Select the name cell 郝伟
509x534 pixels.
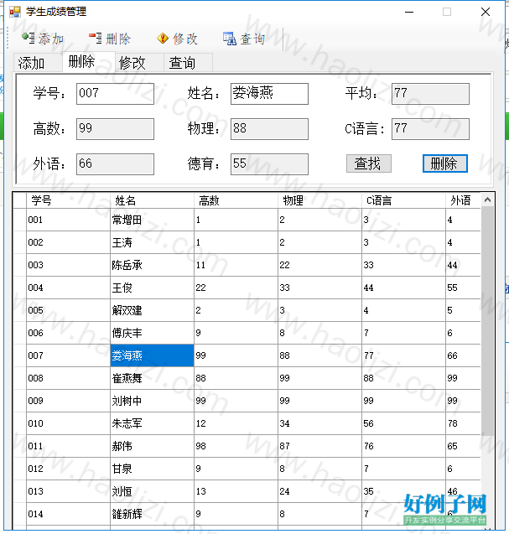152,446
